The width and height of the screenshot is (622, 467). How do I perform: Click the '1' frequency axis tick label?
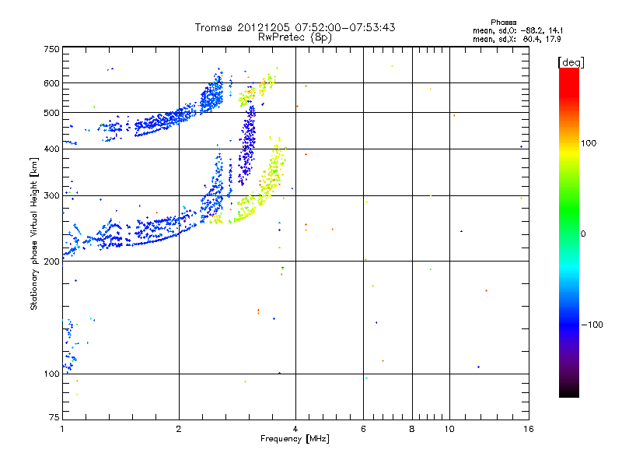(63, 429)
